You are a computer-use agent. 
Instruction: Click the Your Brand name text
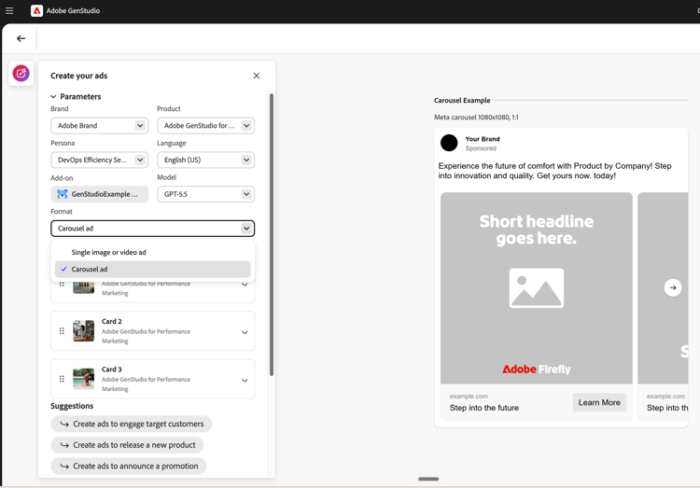click(x=483, y=139)
